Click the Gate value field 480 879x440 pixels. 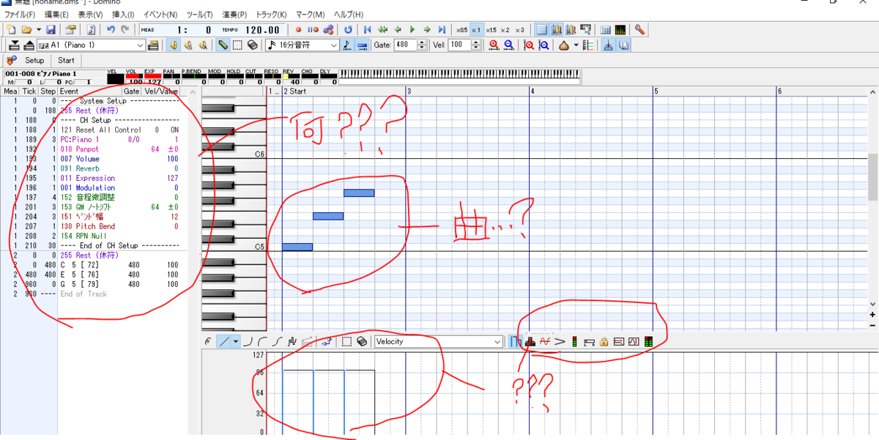click(x=405, y=45)
